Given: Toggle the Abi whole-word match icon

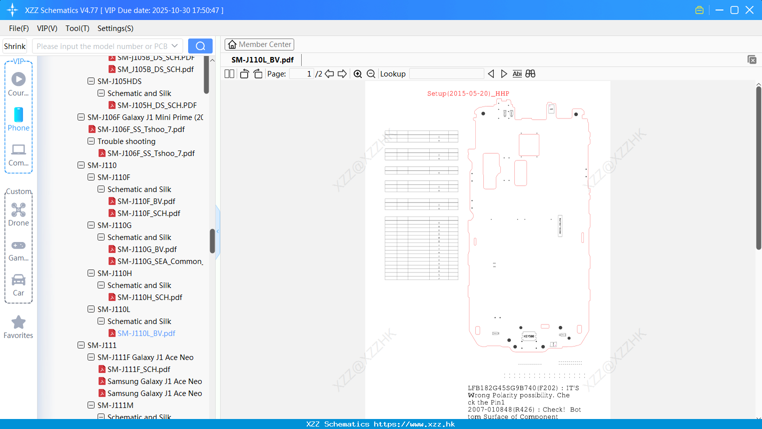Looking at the screenshot, I should pos(517,74).
